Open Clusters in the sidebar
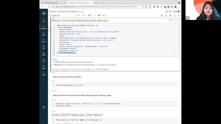 [x=44, y=54]
